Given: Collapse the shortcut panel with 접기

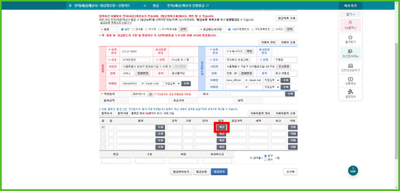Looking at the screenshot, I should tap(350, 14).
